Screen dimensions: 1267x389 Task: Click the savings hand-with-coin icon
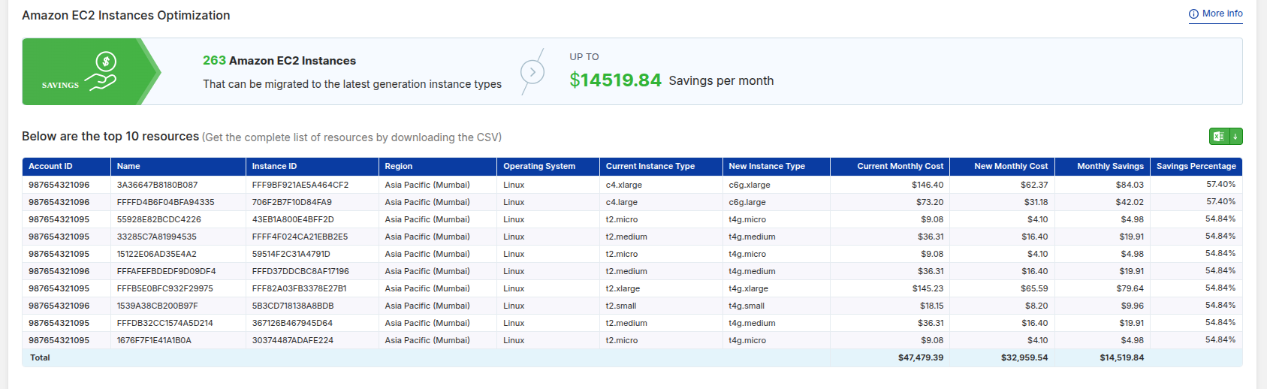point(103,71)
